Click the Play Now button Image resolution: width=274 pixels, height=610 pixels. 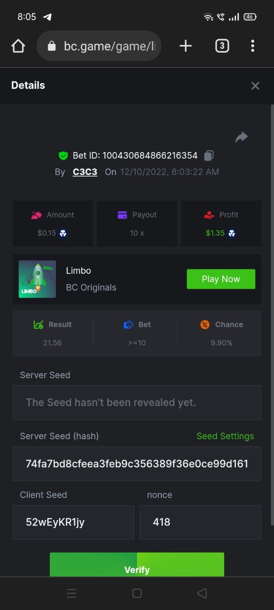tap(221, 279)
